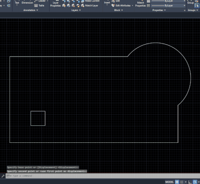200x184 pixels.
Task: Open the Table tool in Annotation
Action: click(39, 6)
